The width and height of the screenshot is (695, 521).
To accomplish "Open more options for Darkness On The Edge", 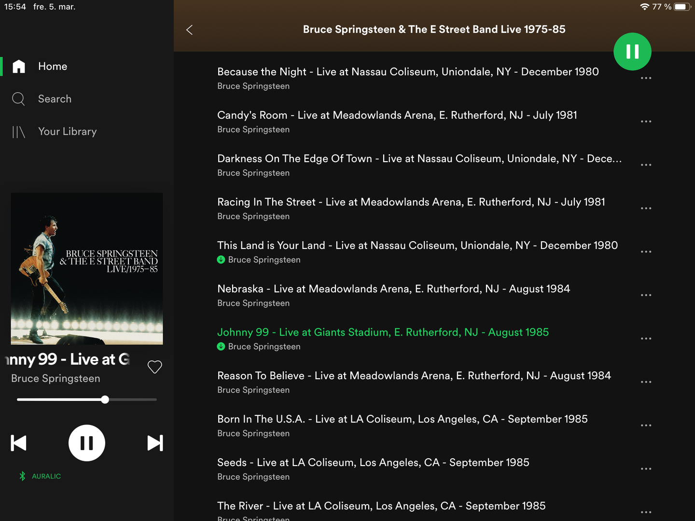I will pos(646,165).
